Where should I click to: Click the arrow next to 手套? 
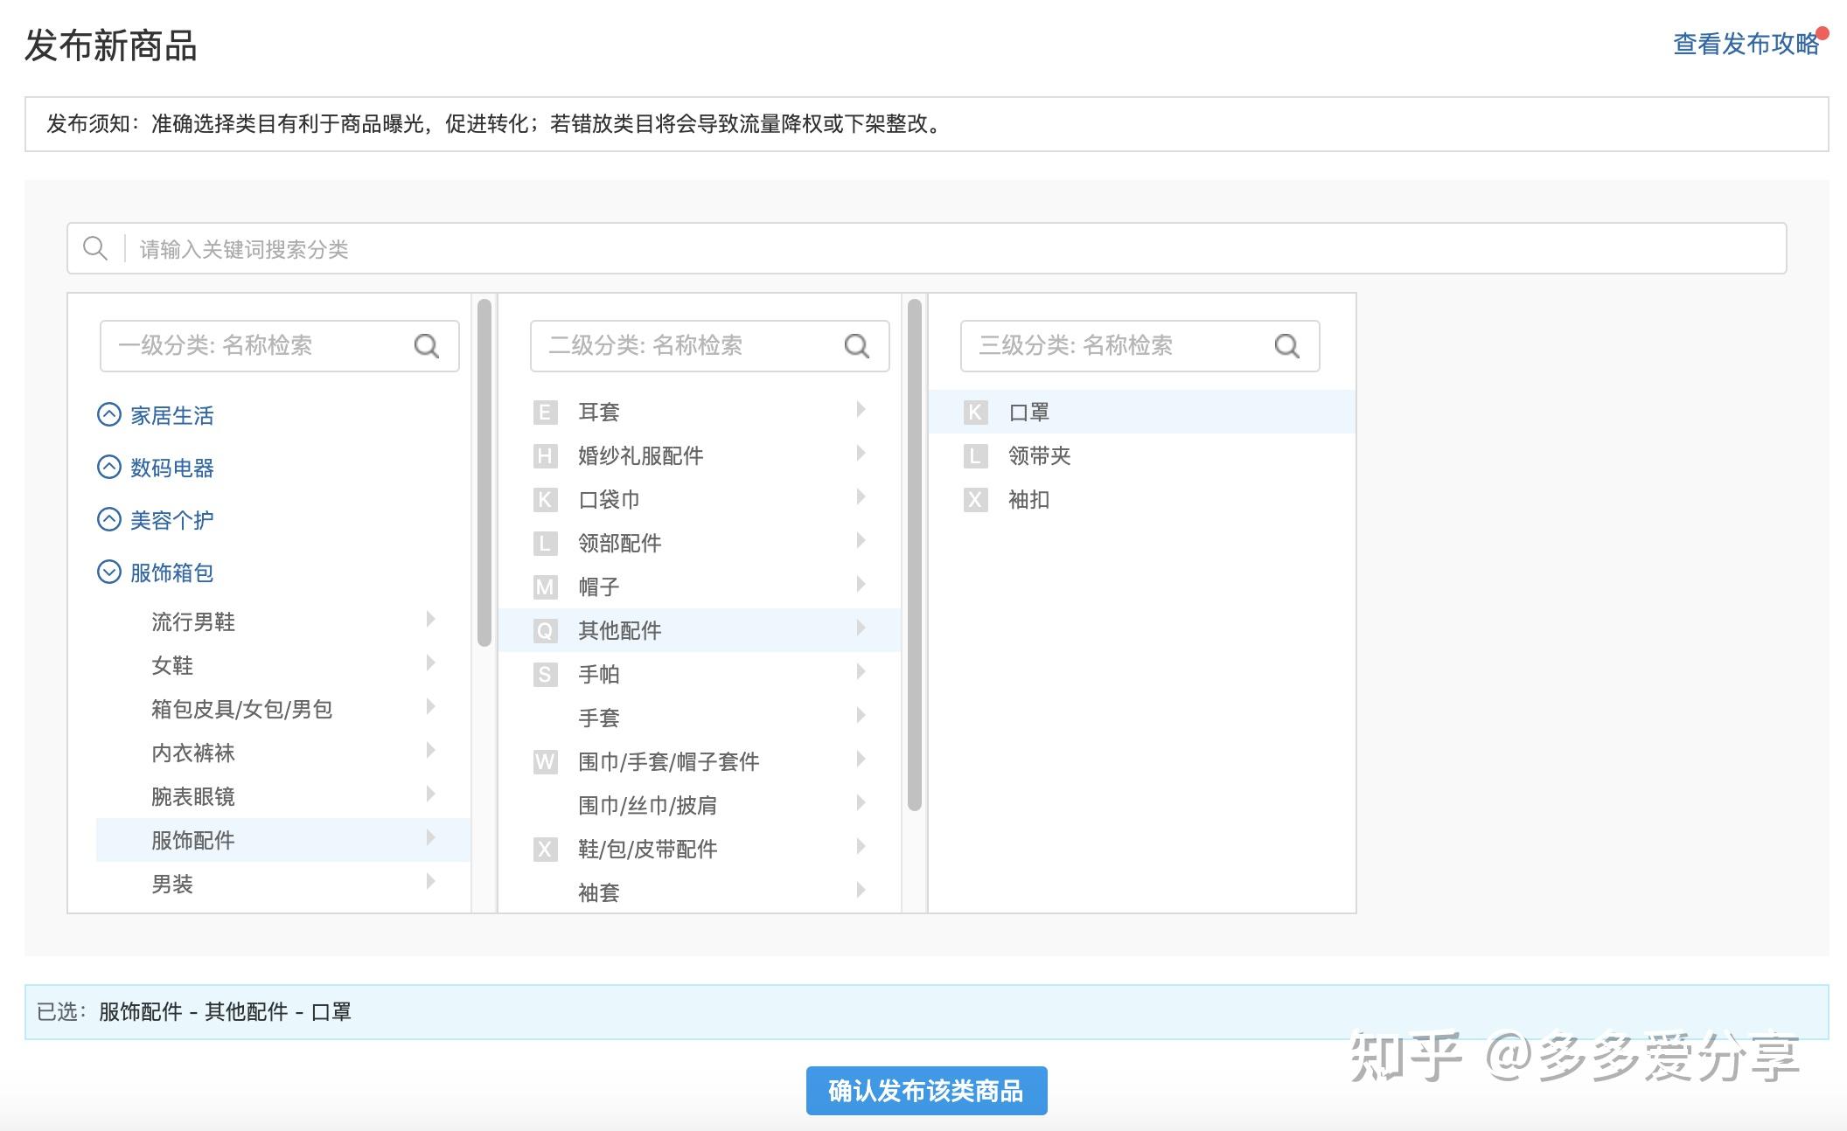861,715
